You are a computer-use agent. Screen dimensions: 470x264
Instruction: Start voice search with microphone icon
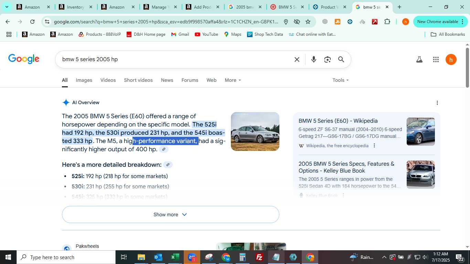click(x=313, y=59)
